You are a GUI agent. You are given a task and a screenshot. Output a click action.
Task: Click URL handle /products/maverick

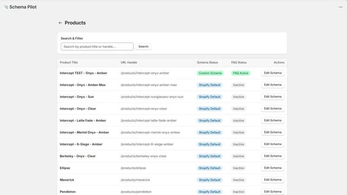pos(135,180)
